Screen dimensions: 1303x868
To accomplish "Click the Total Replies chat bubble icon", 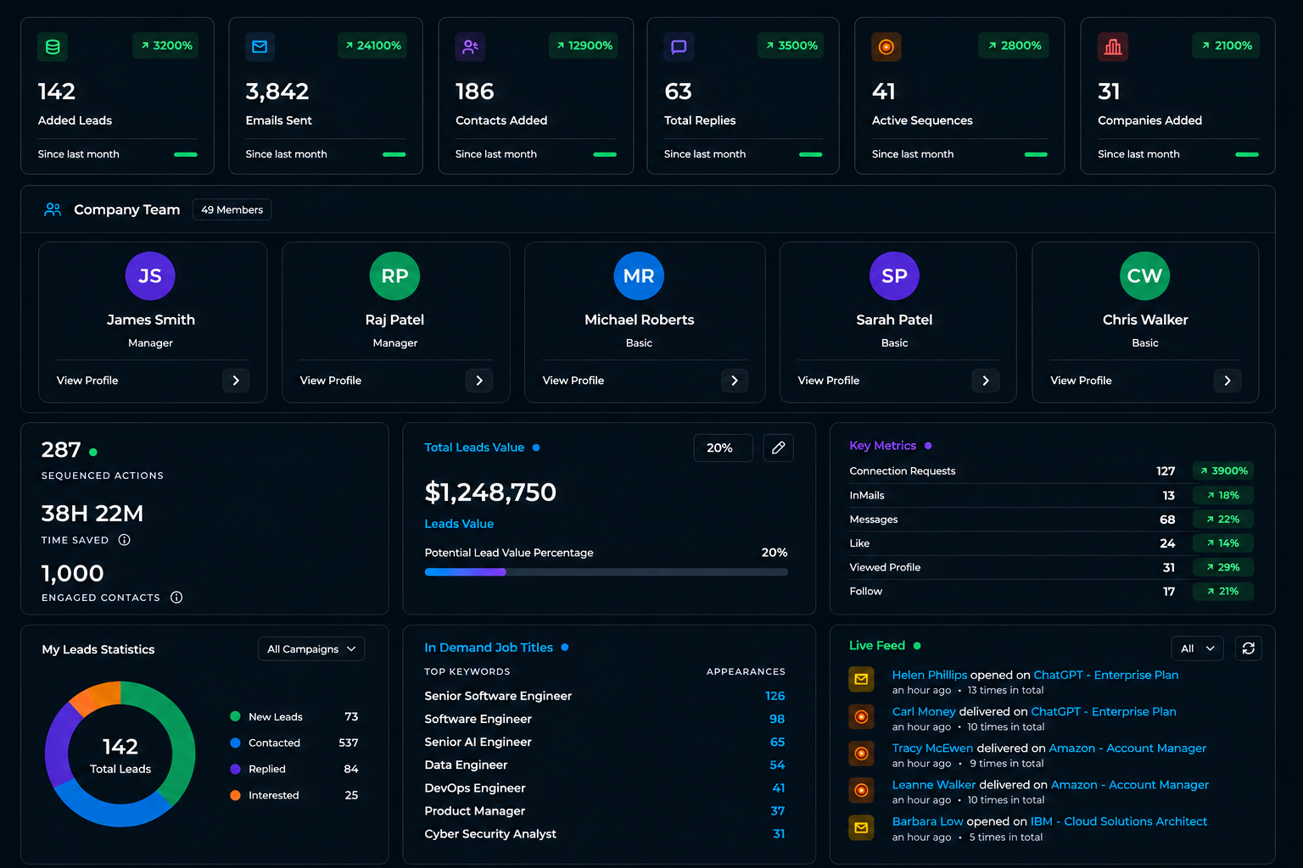I will [x=679, y=47].
